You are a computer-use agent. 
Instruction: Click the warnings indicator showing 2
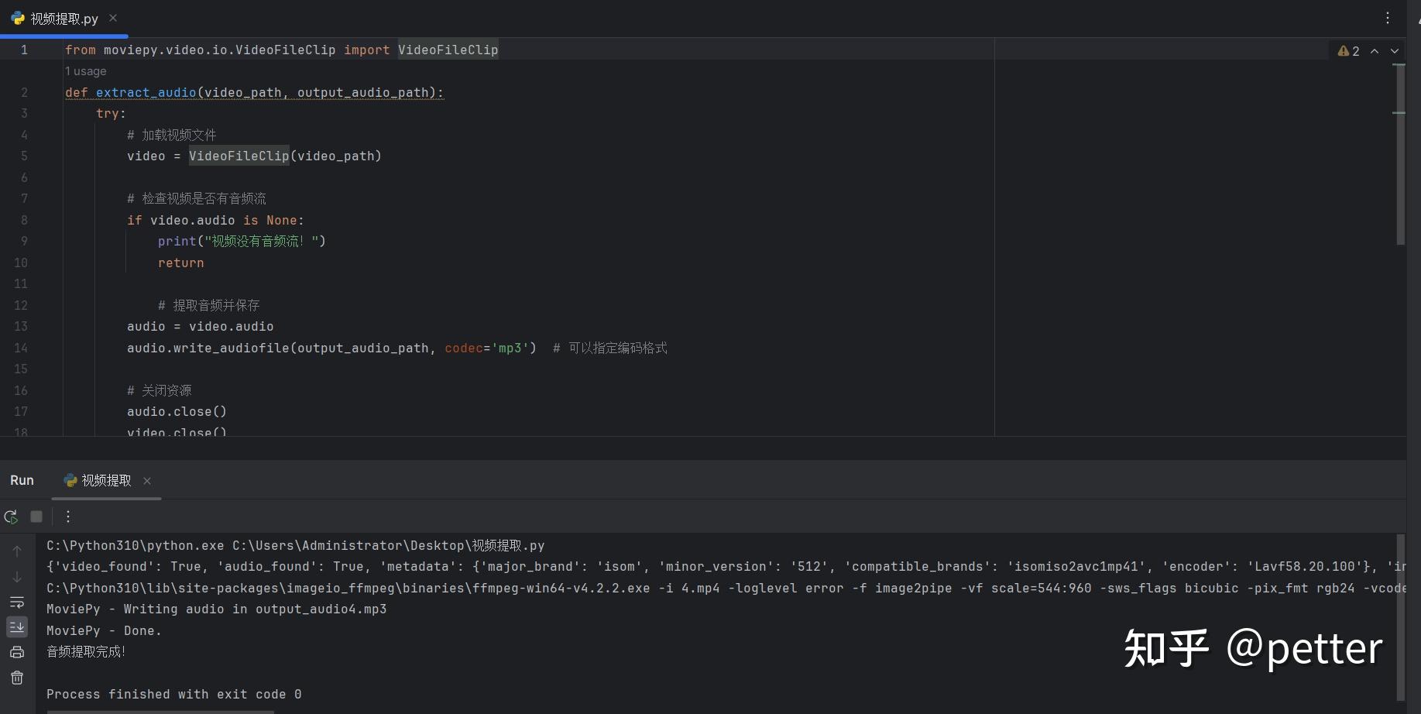[x=1349, y=50]
